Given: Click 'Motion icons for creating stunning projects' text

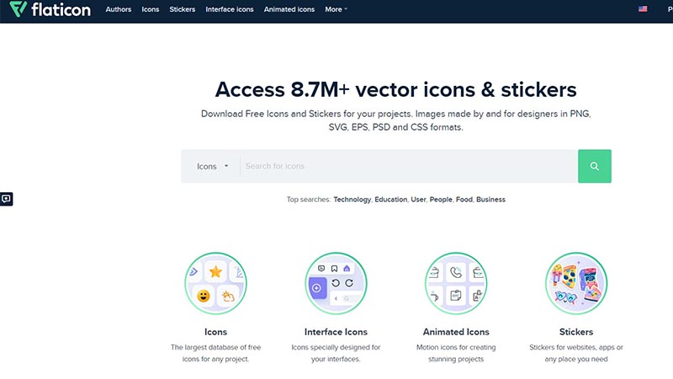Looking at the screenshot, I should pyautogui.click(x=456, y=353).
